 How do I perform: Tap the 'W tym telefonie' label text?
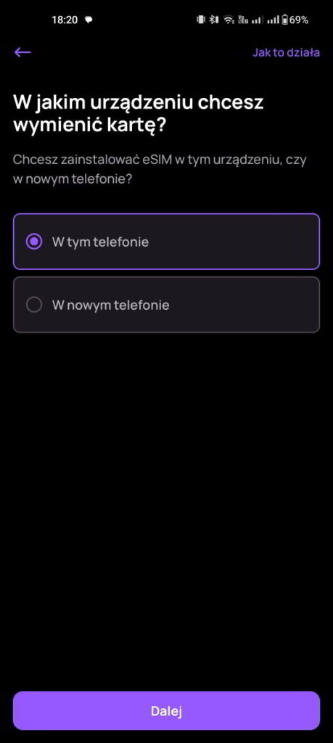tap(100, 242)
